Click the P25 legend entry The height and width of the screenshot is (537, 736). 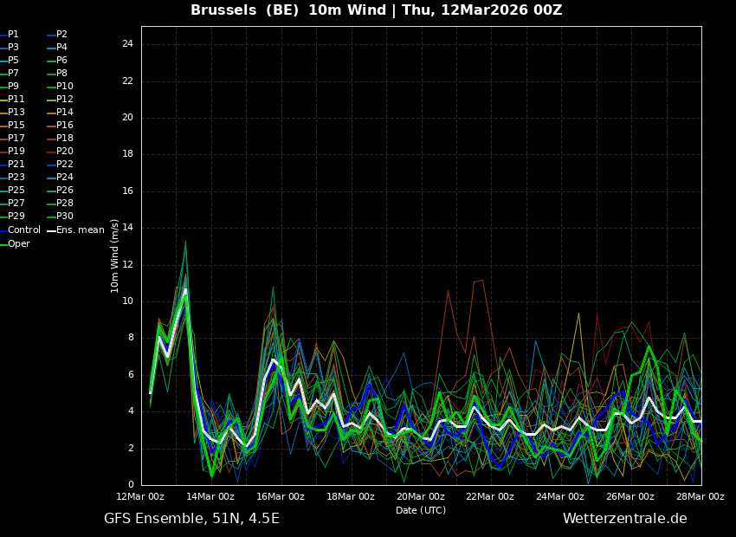(x=16, y=191)
